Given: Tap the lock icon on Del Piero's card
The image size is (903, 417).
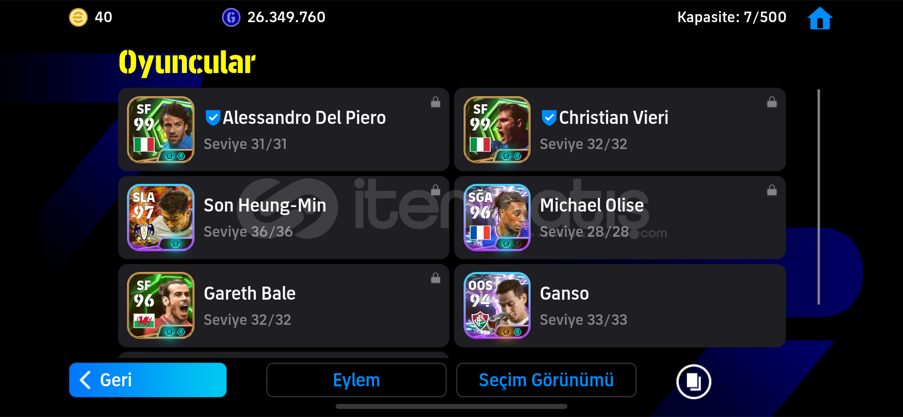Looking at the screenshot, I should 435,102.
